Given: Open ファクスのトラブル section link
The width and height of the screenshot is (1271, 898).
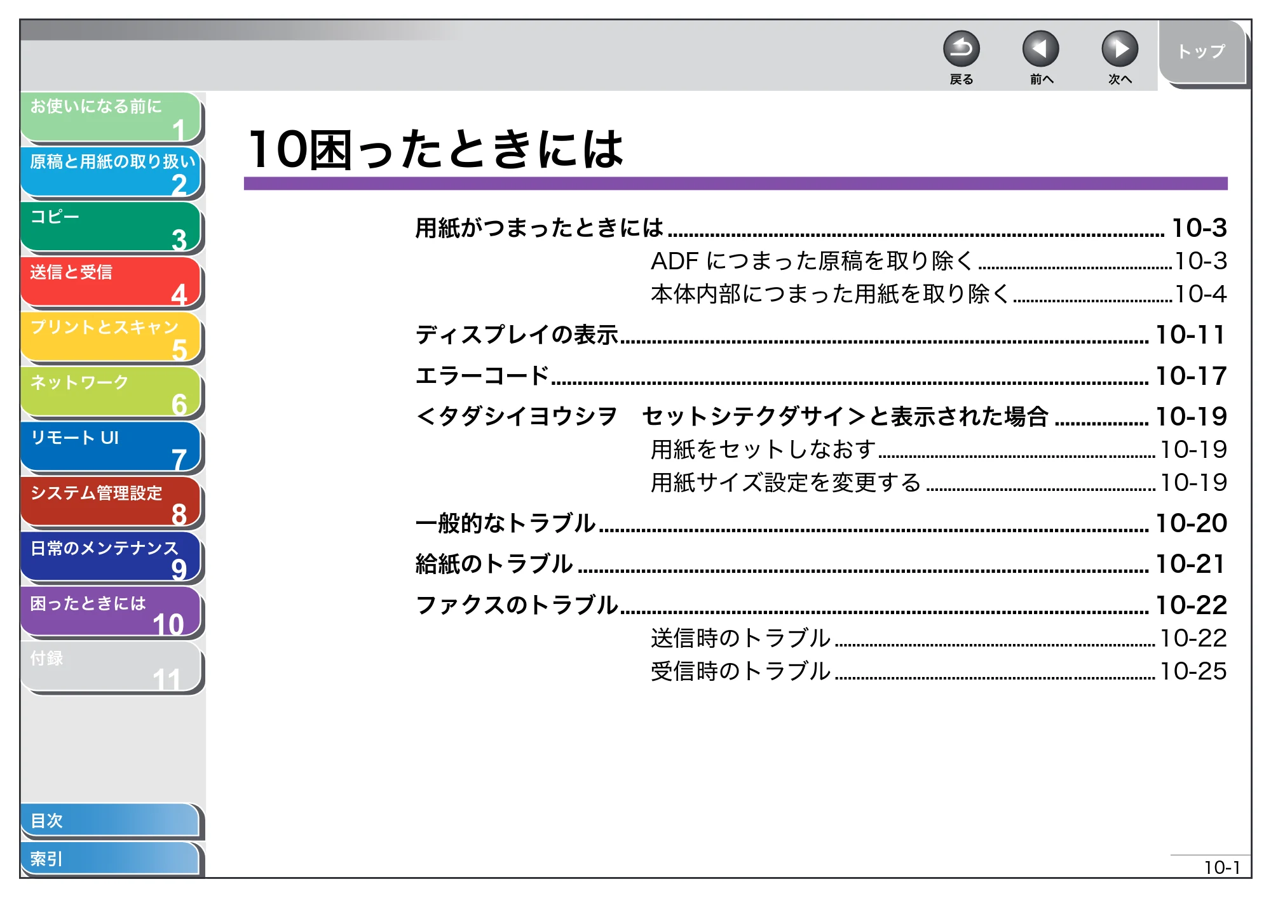Looking at the screenshot, I should coord(821,605).
